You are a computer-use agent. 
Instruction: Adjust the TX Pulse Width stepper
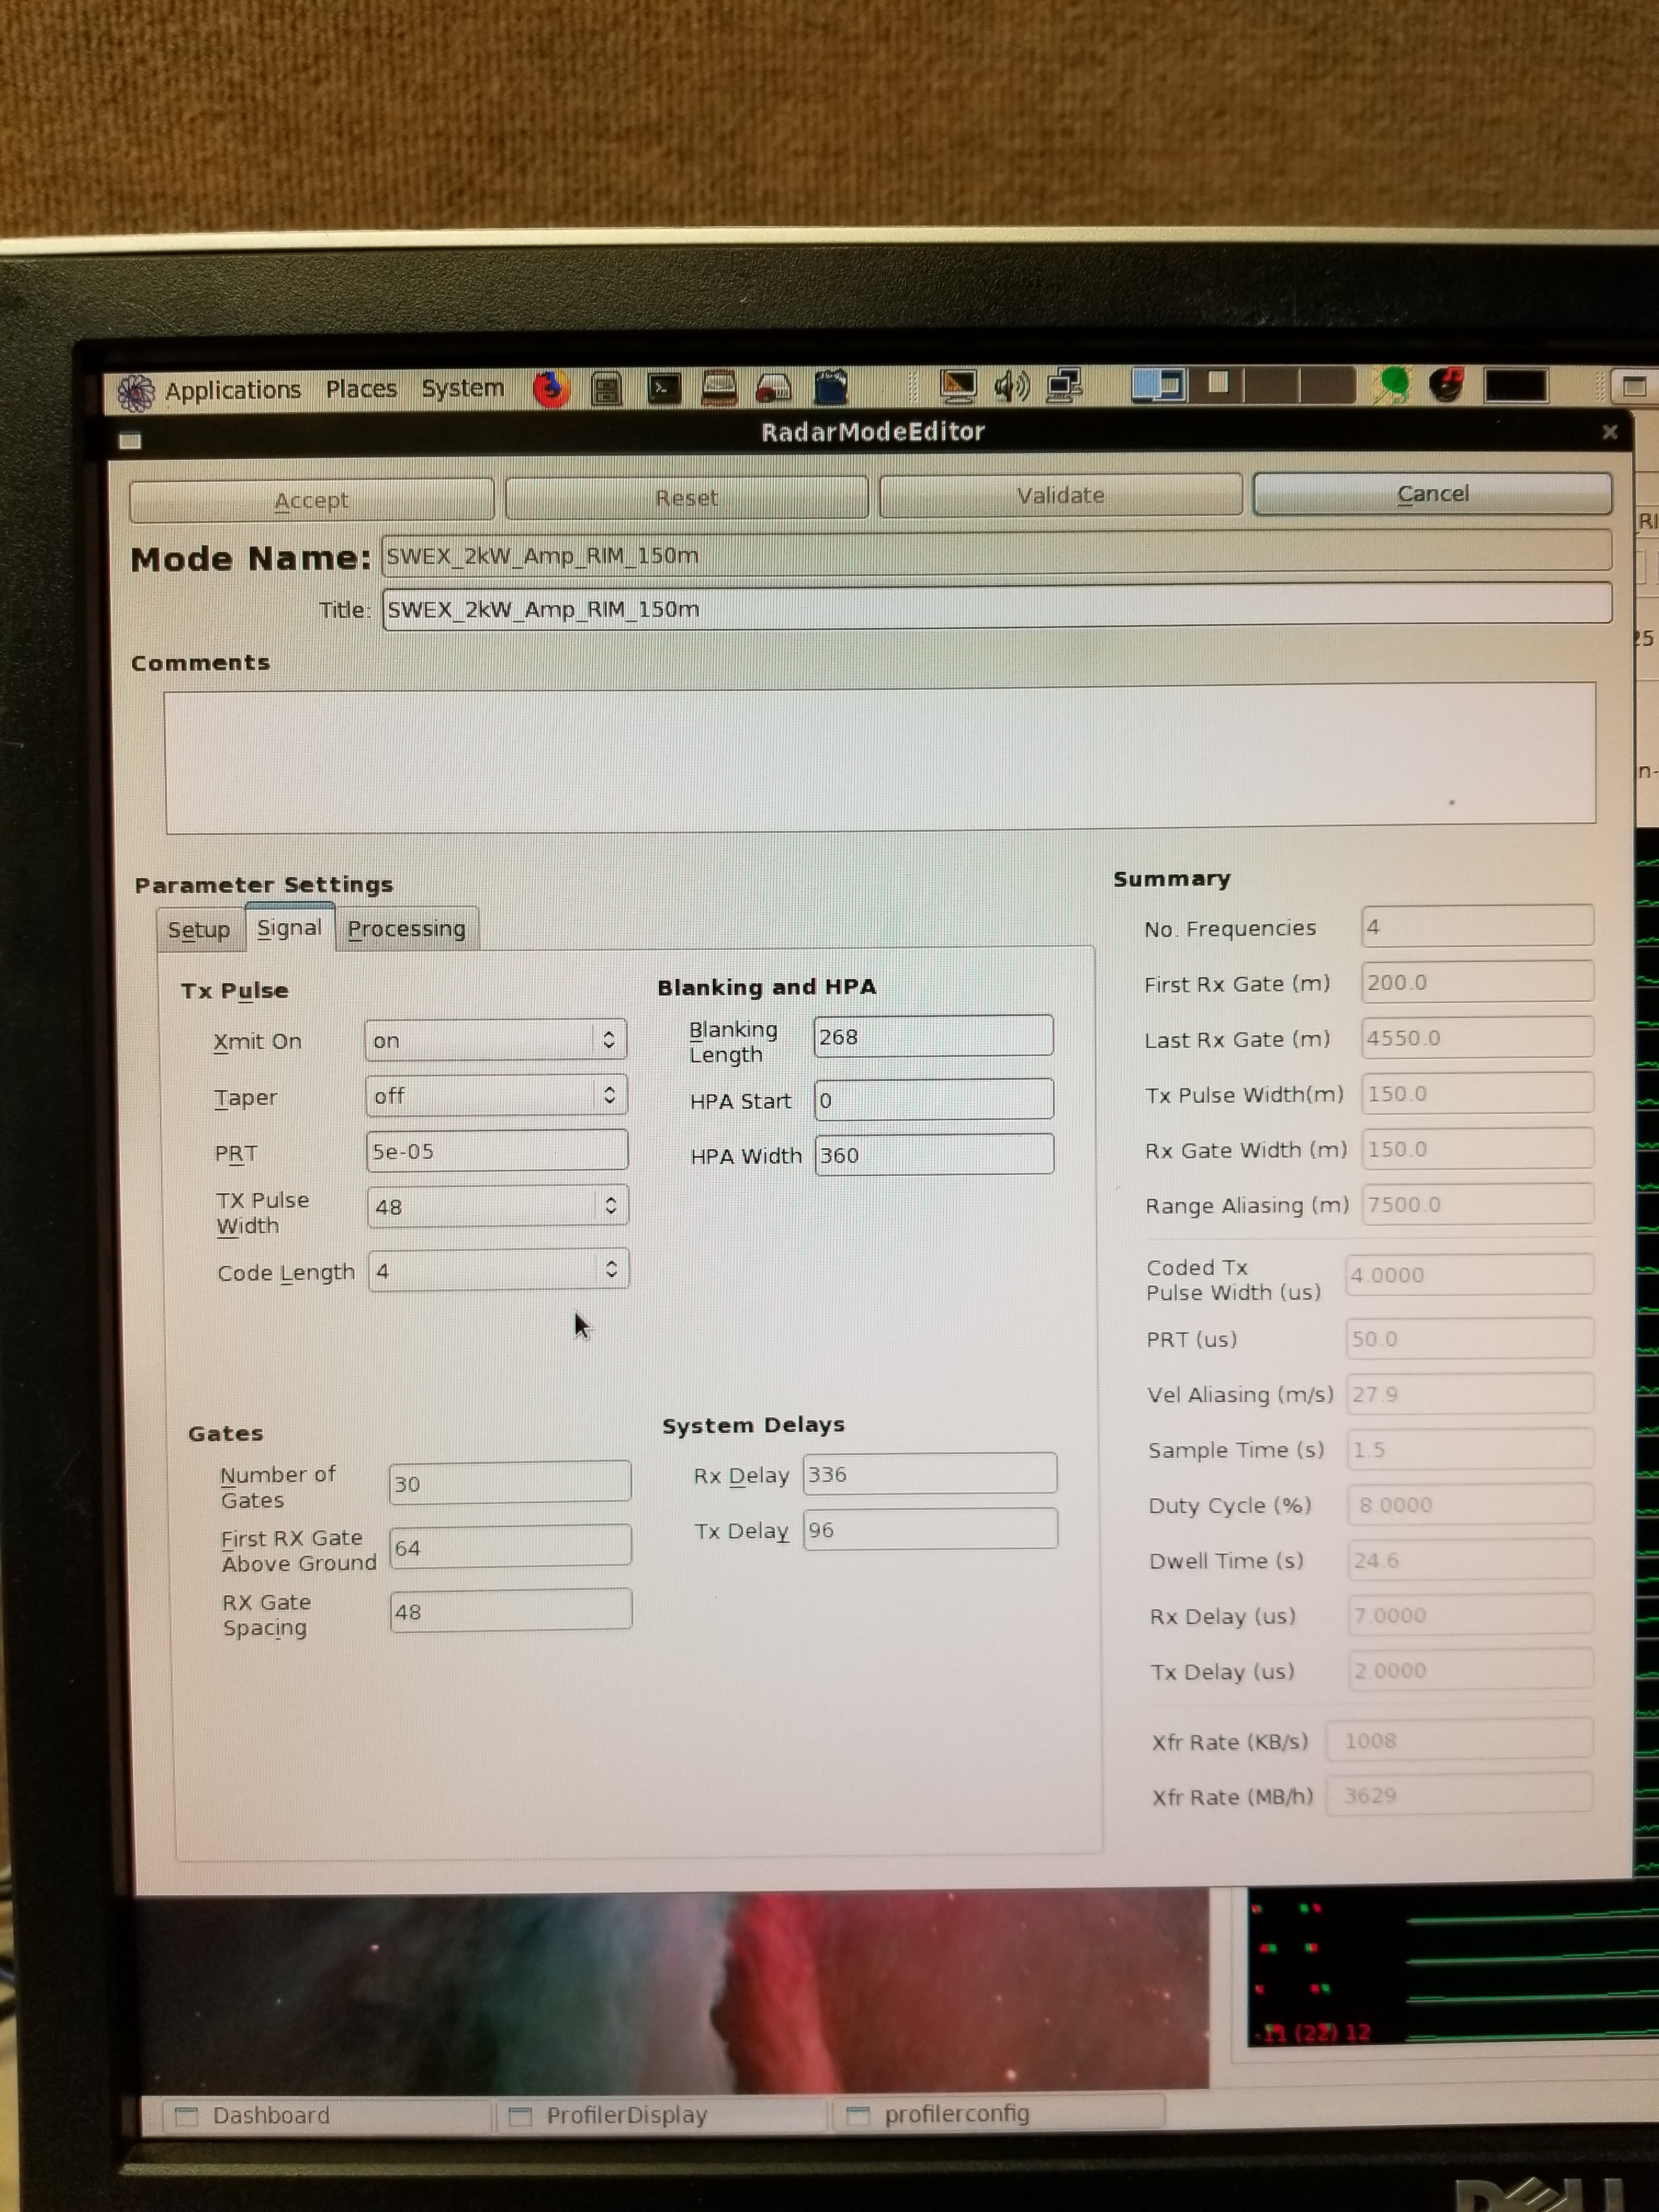[x=610, y=1206]
